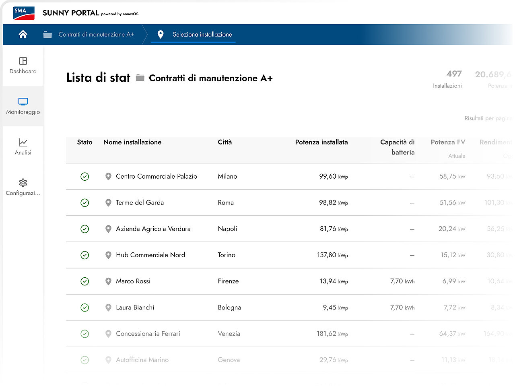515x388 pixels.
Task: Sort by Città column header
Action: (225, 142)
